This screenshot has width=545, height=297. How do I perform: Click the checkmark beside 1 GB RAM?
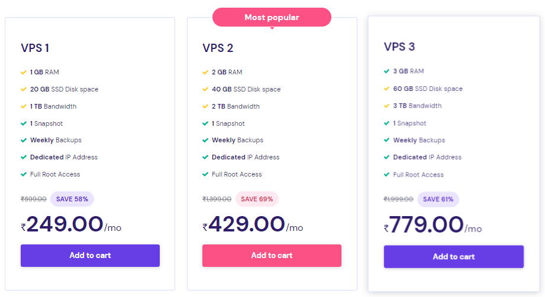(x=24, y=72)
